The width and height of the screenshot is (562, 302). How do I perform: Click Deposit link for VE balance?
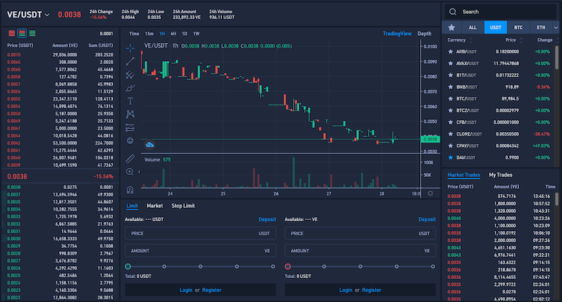click(427, 219)
